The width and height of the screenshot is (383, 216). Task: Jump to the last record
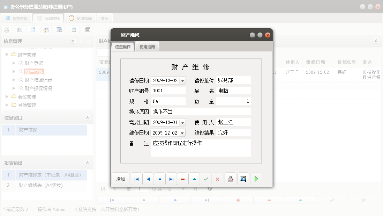coord(171,179)
